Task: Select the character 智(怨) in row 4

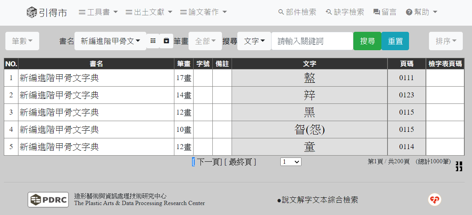Action: 310,130
